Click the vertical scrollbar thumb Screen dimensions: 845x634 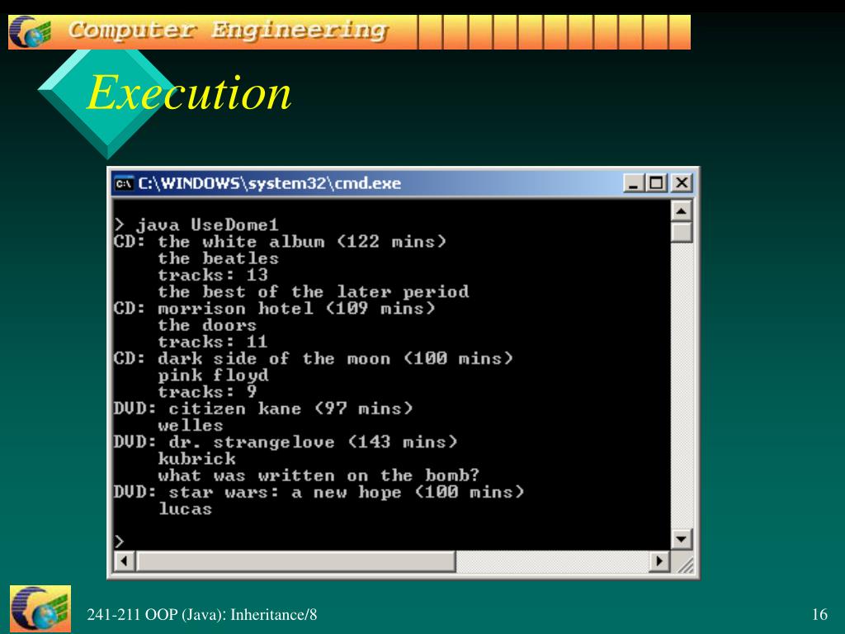click(x=681, y=232)
